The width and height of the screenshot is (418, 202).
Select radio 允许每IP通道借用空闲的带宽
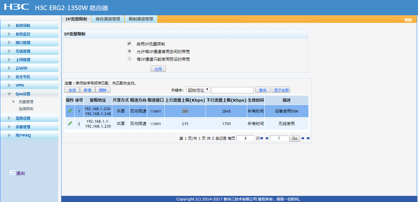129,51
